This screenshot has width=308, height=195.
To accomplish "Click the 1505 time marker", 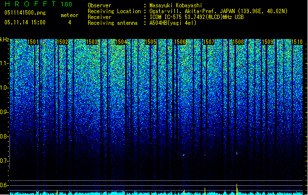I will coord(150,42).
